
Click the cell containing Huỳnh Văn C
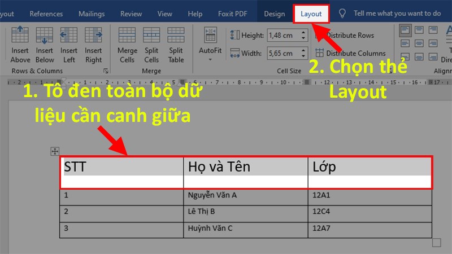pos(246,230)
